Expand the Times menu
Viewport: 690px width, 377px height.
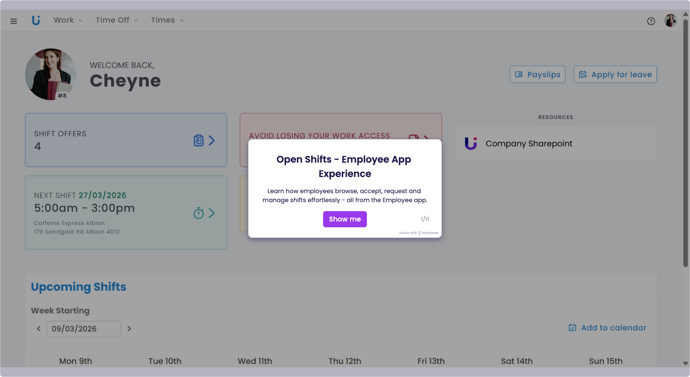(x=167, y=20)
